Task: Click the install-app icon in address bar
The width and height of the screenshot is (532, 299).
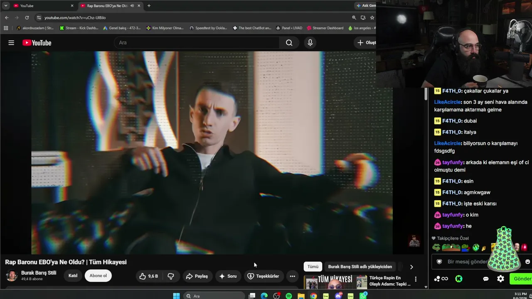Action: pos(363,17)
